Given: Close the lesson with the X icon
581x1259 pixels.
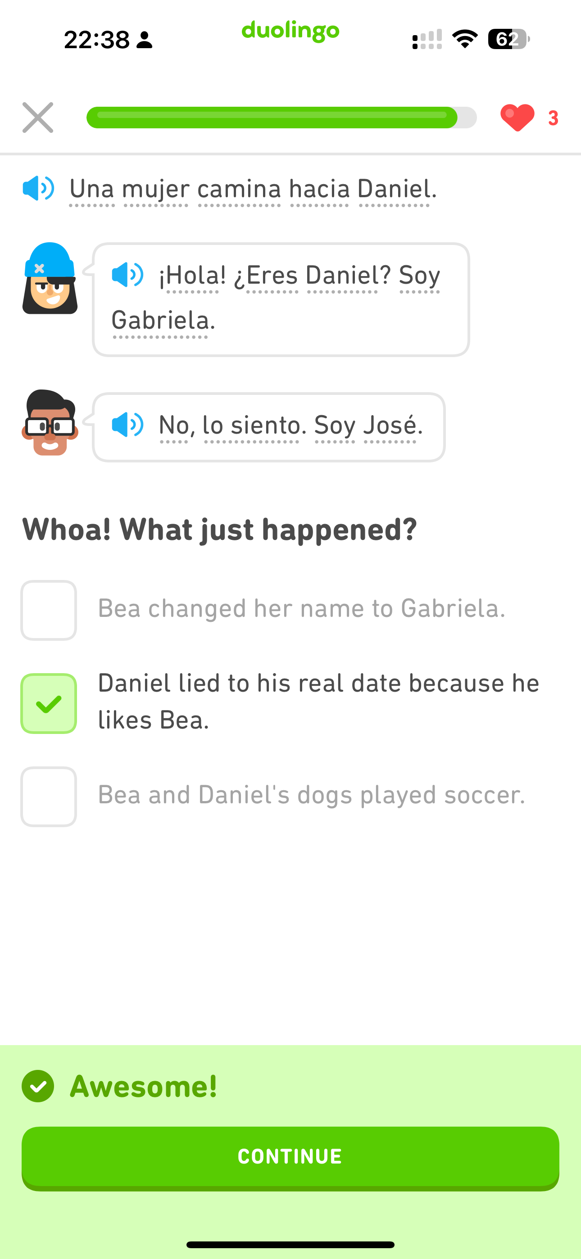Looking at the screenshot, I should [38, 117].
